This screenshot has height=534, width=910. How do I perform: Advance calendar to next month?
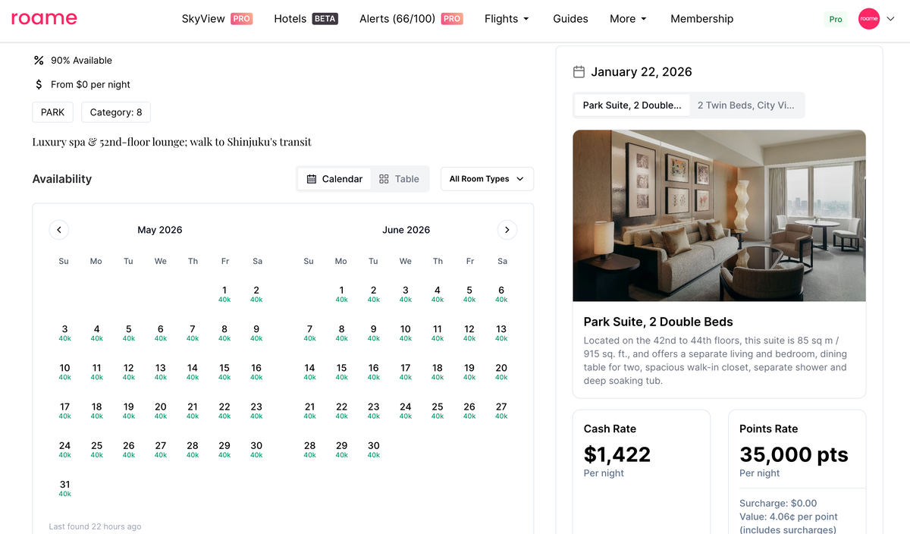point(507,230)
